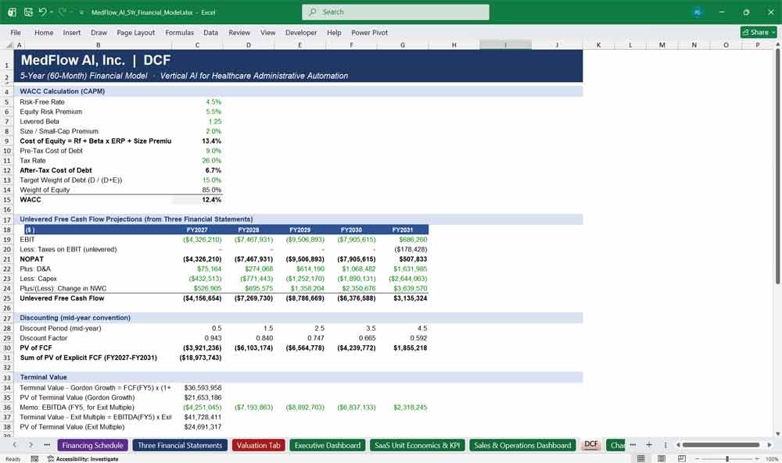Open the Review ribbon tab
The height and width of the screenshot is (463, 782).
[239, 32]
